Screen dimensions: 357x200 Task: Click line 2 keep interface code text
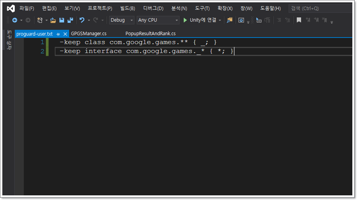coord(146,51)
